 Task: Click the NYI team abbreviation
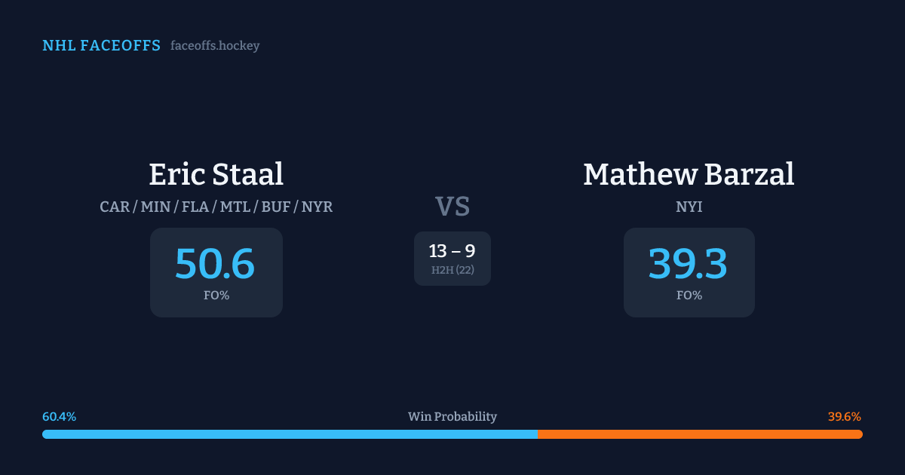[689, 207]
